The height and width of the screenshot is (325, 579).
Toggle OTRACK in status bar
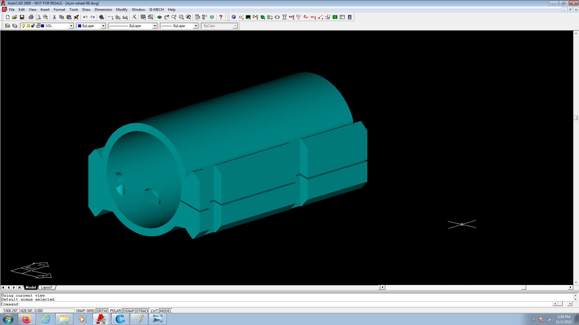tap(143, 311)
